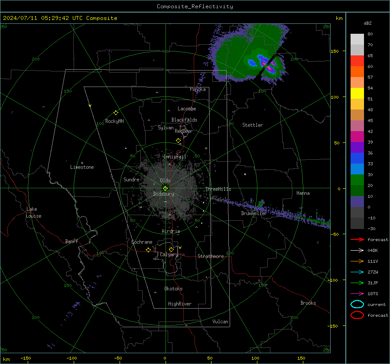
Task: Click the RockyMH label on the map
Action: [x=114, y=121]
